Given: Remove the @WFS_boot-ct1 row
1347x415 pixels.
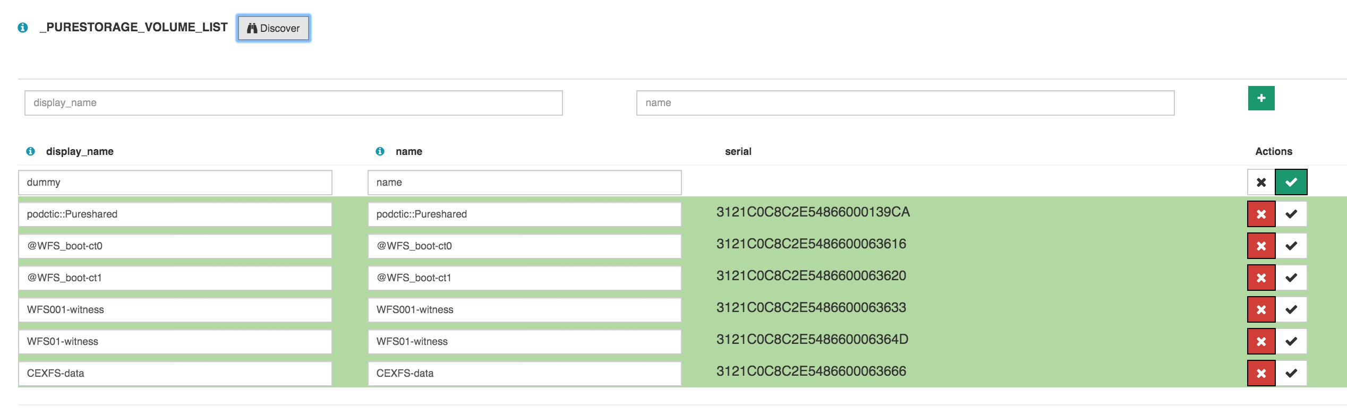Looking at the screenshot, I should [1261, 278].
